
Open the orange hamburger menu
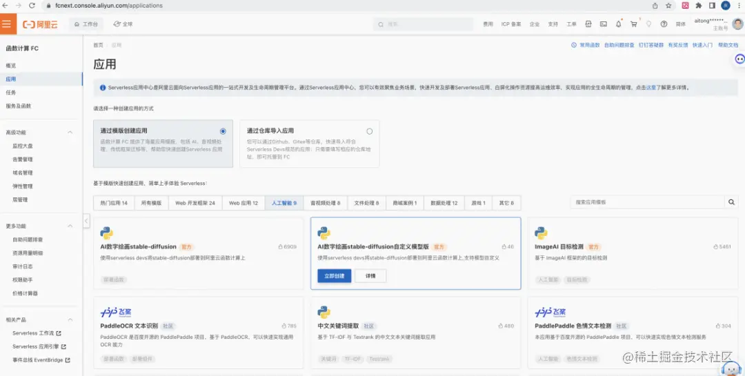coord(7,24)
